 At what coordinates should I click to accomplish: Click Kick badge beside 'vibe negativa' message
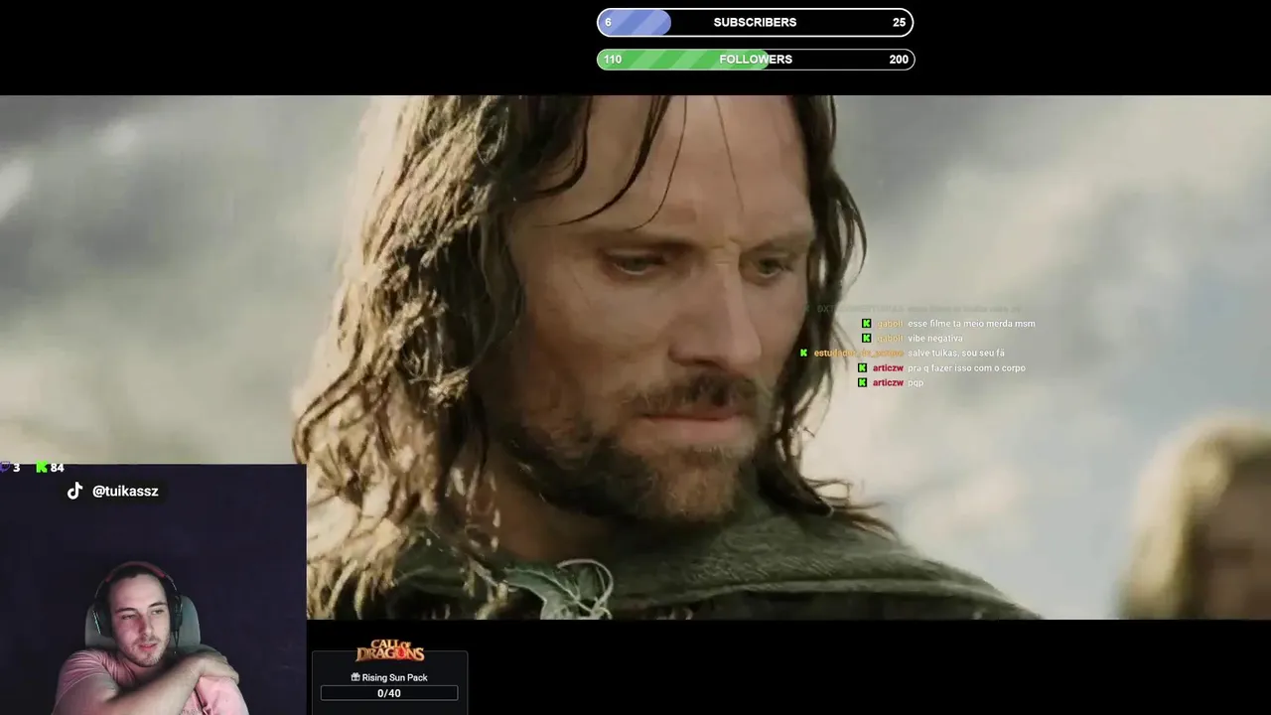tap(867, 339)
